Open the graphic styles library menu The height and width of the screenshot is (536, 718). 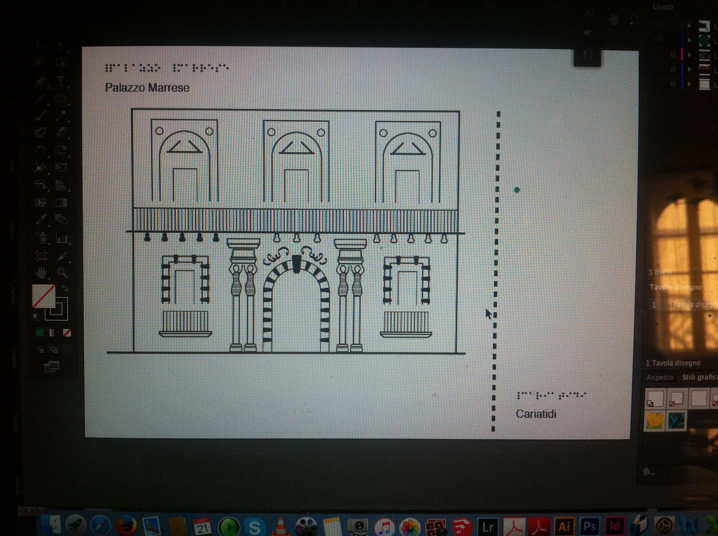pyautogui.click(x=648, y=471)
